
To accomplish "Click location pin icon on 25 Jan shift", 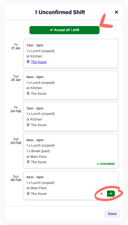I will [28, 94].
